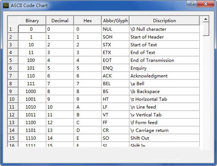Image resolution: width=217 pixels, height=166 pixels.
Task: Open the help question mark button
Action: (191, 4)
